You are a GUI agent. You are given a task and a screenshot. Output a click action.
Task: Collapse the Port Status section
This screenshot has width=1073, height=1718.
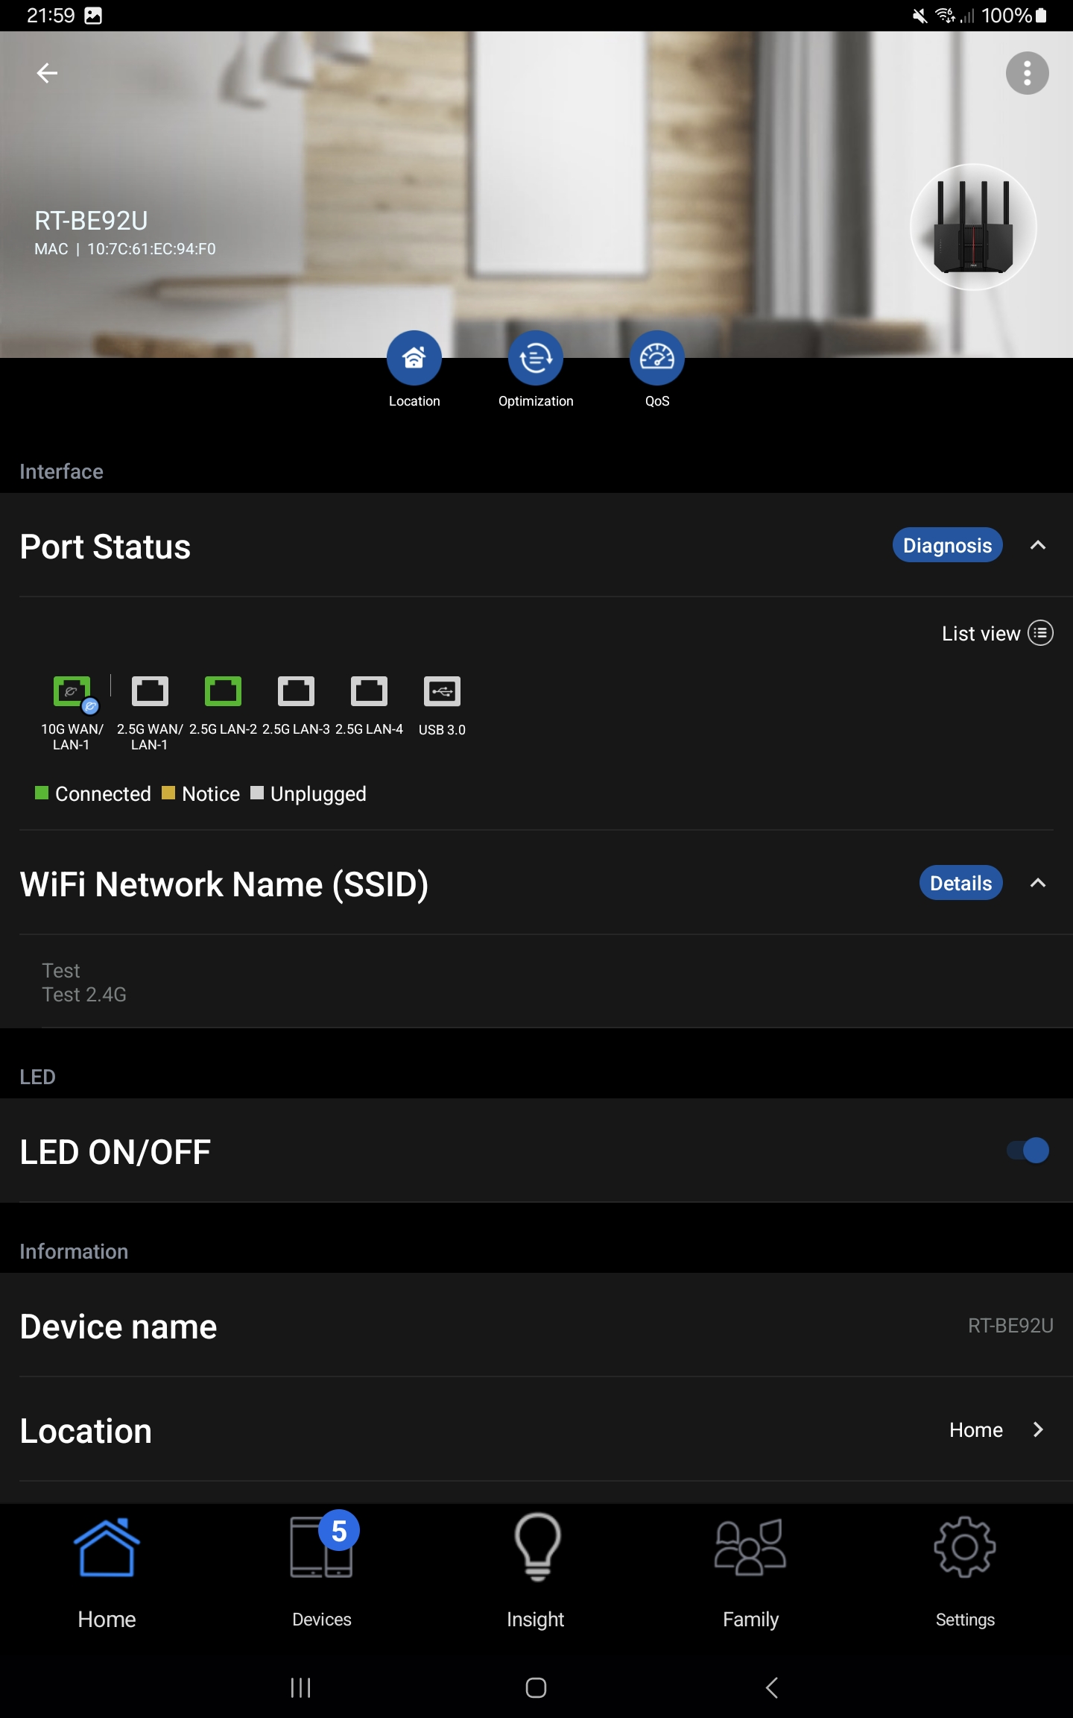[x=1038, y=546]
